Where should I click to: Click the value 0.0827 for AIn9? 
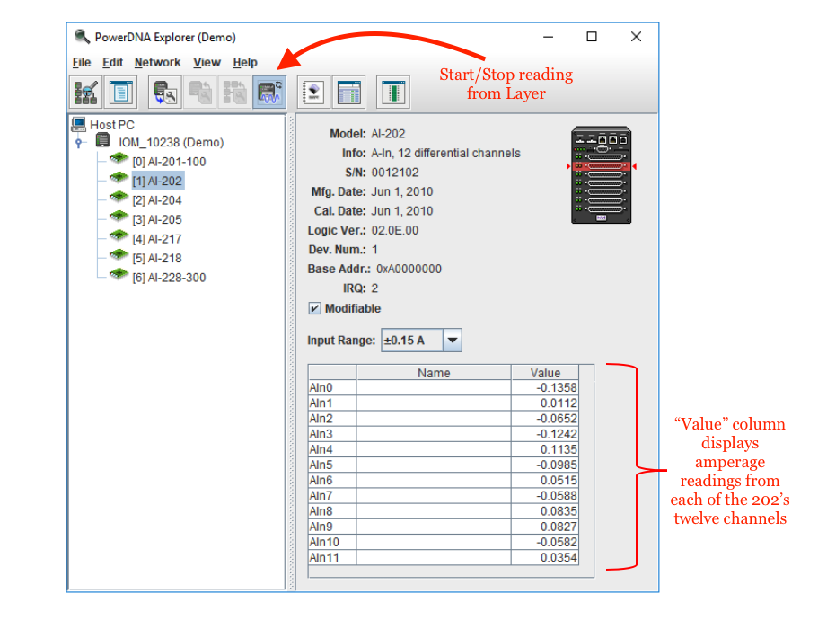click(559, 527)
